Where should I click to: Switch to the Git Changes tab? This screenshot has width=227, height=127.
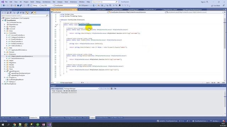tap(25, 117)
